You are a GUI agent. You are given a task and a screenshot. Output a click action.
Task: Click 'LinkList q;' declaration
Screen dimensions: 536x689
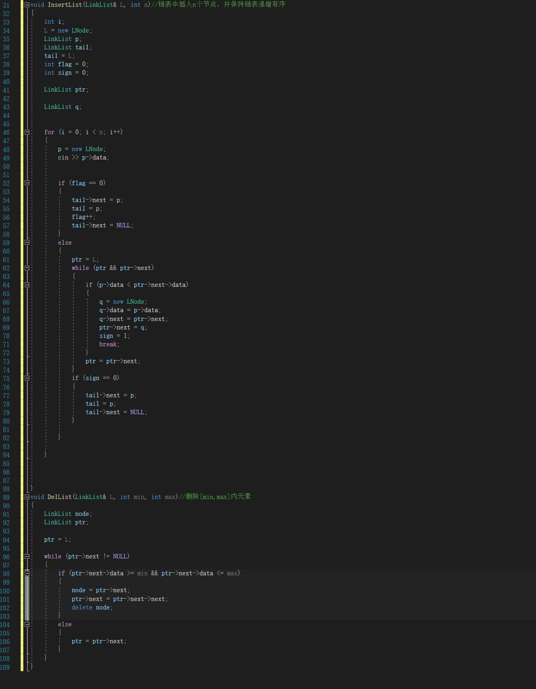coord(63,107)
